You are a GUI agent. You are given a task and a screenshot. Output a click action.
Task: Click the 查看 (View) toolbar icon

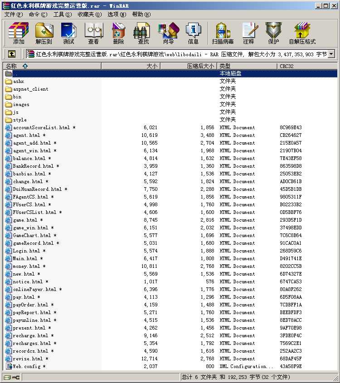(93, 33)
